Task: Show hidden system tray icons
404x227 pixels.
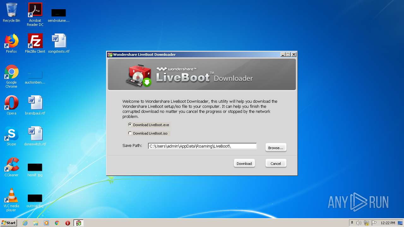Action: (x=352, y=223)
